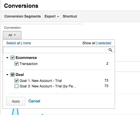Collapse the Goal group triangle
This screenshot has height=115, width=140.
[x=7, y=75]
